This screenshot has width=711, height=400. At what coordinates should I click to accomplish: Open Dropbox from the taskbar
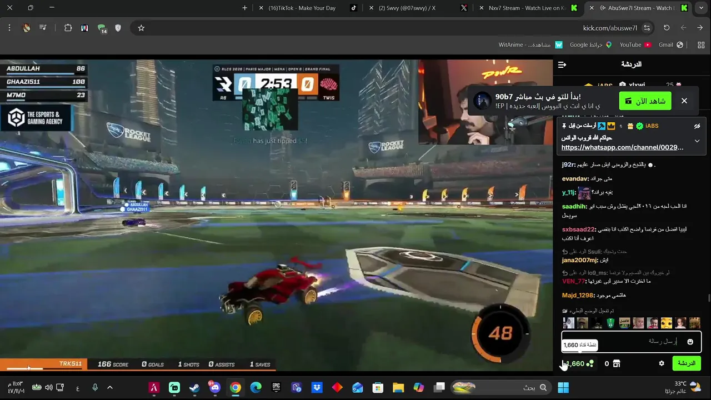[x=317, y=387]
